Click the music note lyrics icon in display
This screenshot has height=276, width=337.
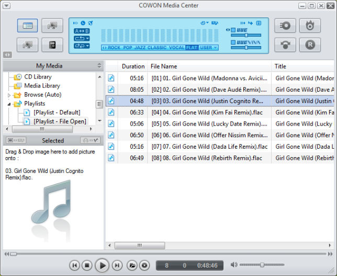coord(215,23)
